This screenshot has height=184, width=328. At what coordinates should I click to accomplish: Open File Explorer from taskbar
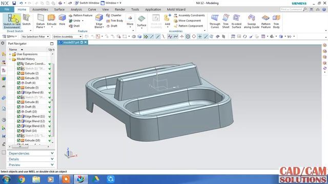pos(36,179)
